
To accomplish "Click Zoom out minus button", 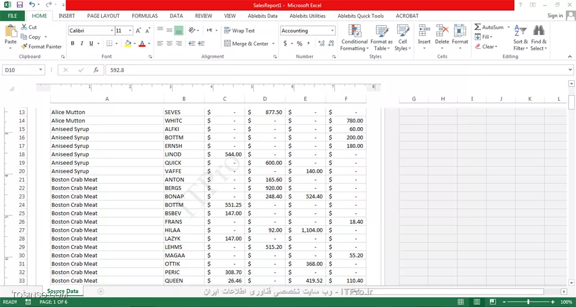I will [x=505, y=302].
